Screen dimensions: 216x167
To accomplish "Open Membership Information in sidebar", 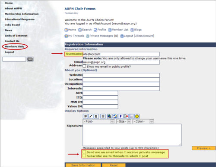I will pyautogui.click(x=22, y=14).
